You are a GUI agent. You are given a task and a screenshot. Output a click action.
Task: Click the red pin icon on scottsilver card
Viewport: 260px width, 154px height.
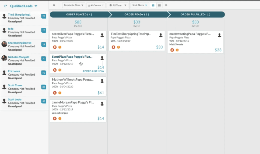[55, 47]
